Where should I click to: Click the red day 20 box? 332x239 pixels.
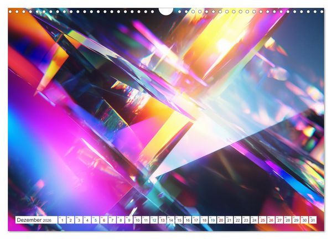pos(221,220)
